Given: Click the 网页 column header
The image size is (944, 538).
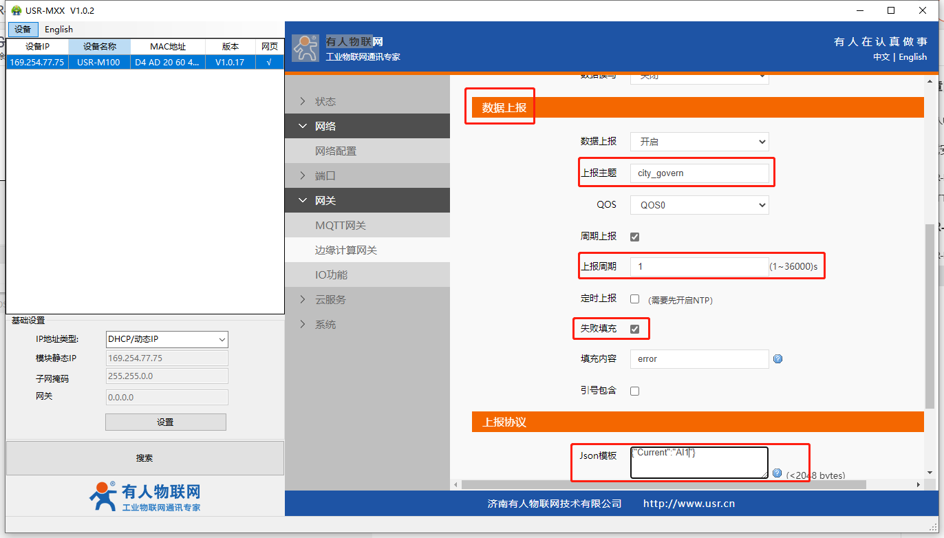Looking at the screenshot, I should 270,47.
